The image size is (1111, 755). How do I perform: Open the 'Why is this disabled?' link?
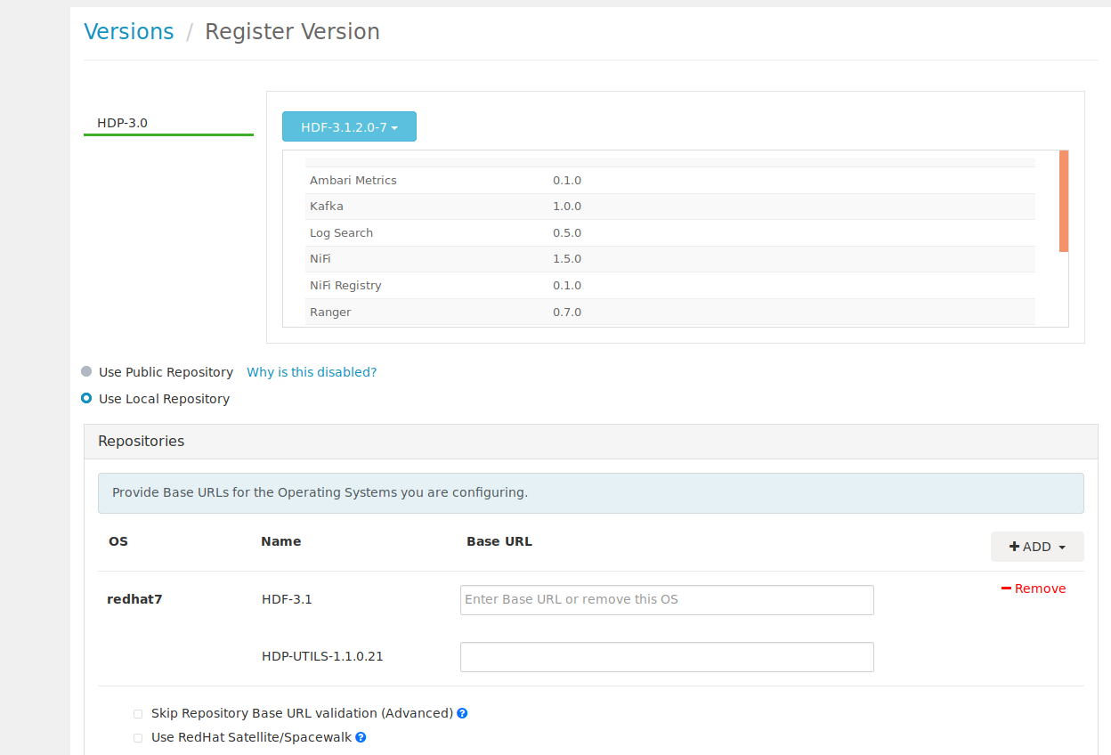[312, 371]
